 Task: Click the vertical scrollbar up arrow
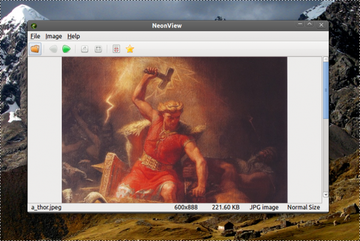point(326,59)
